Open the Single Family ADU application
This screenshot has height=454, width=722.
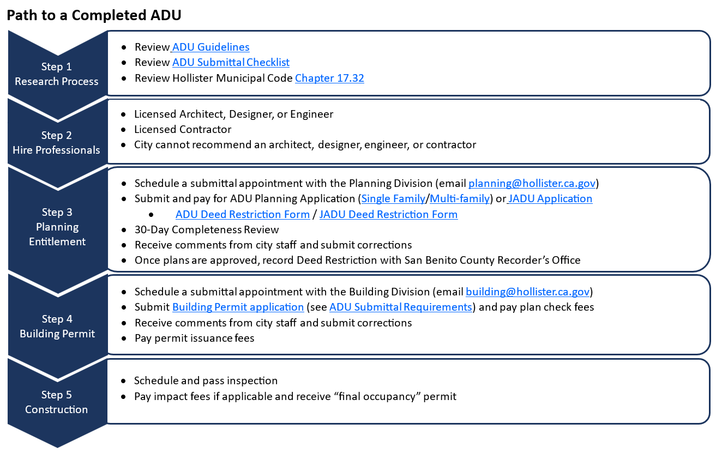click(392, 198)
